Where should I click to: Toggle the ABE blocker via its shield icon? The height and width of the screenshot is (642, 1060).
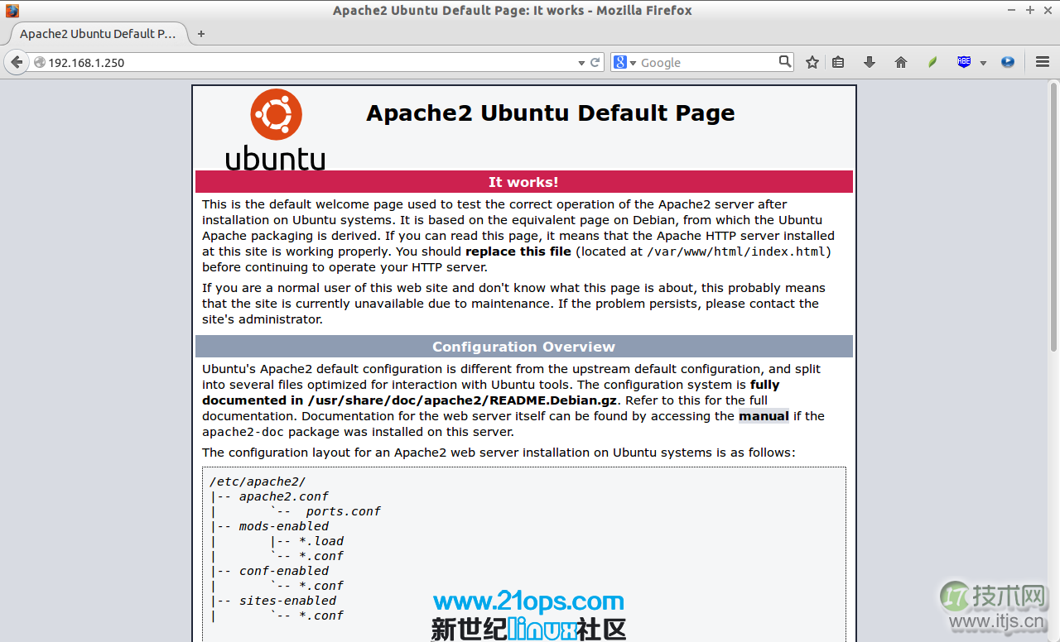point(965,62)
